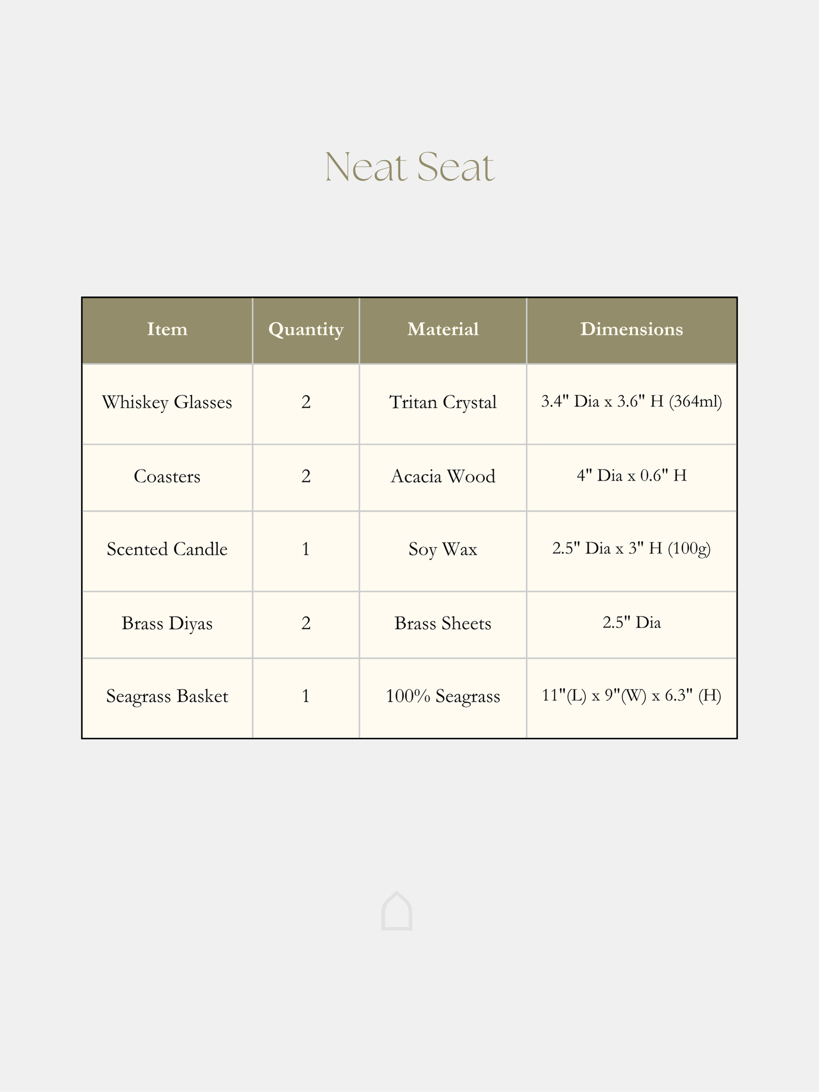Select the Soy Wax material cell

pyautogui.click(x=443, y=549)
